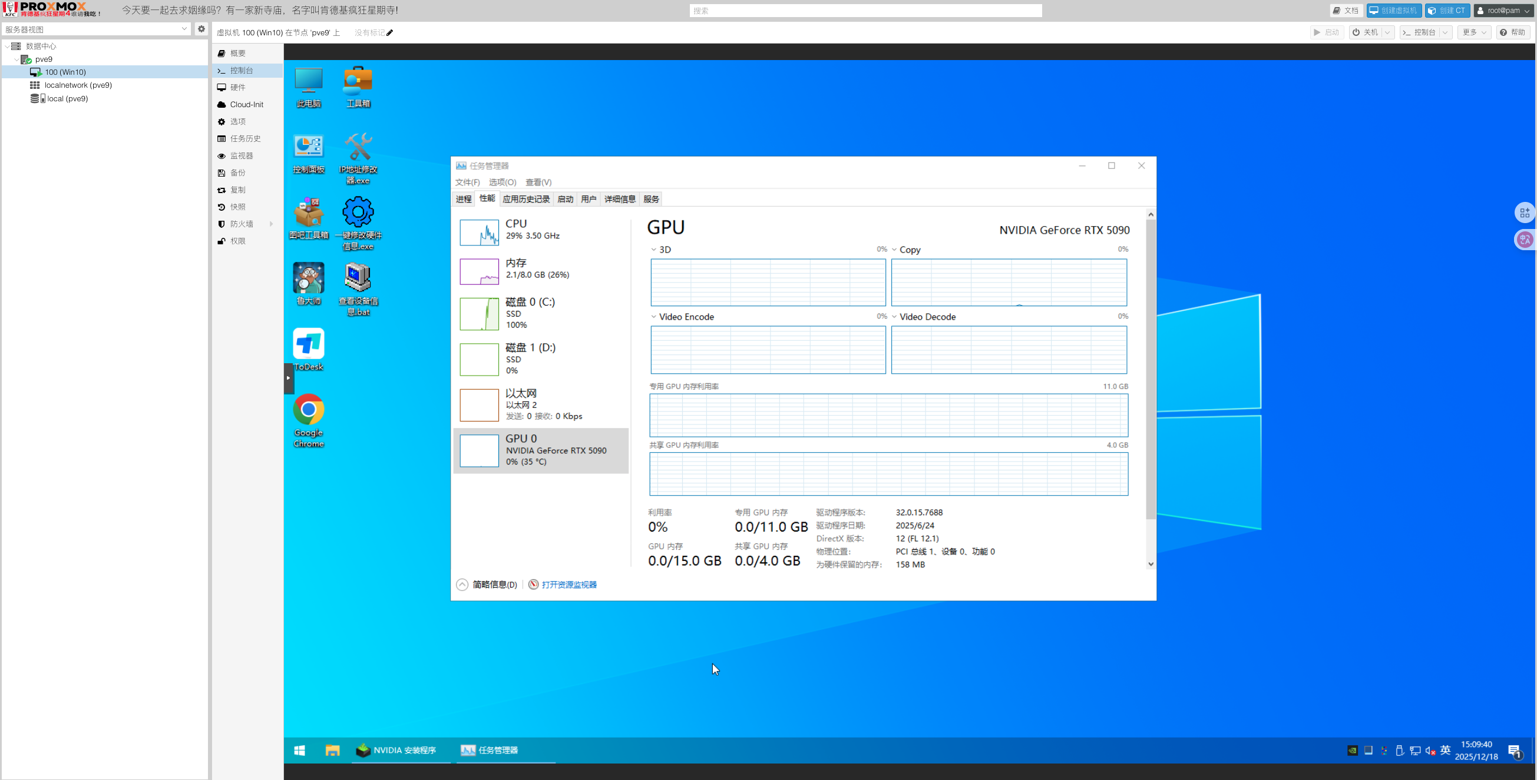Click Windows Start button in taskbar
This screenshot has width=1537, height=780.
coord(299,750)
